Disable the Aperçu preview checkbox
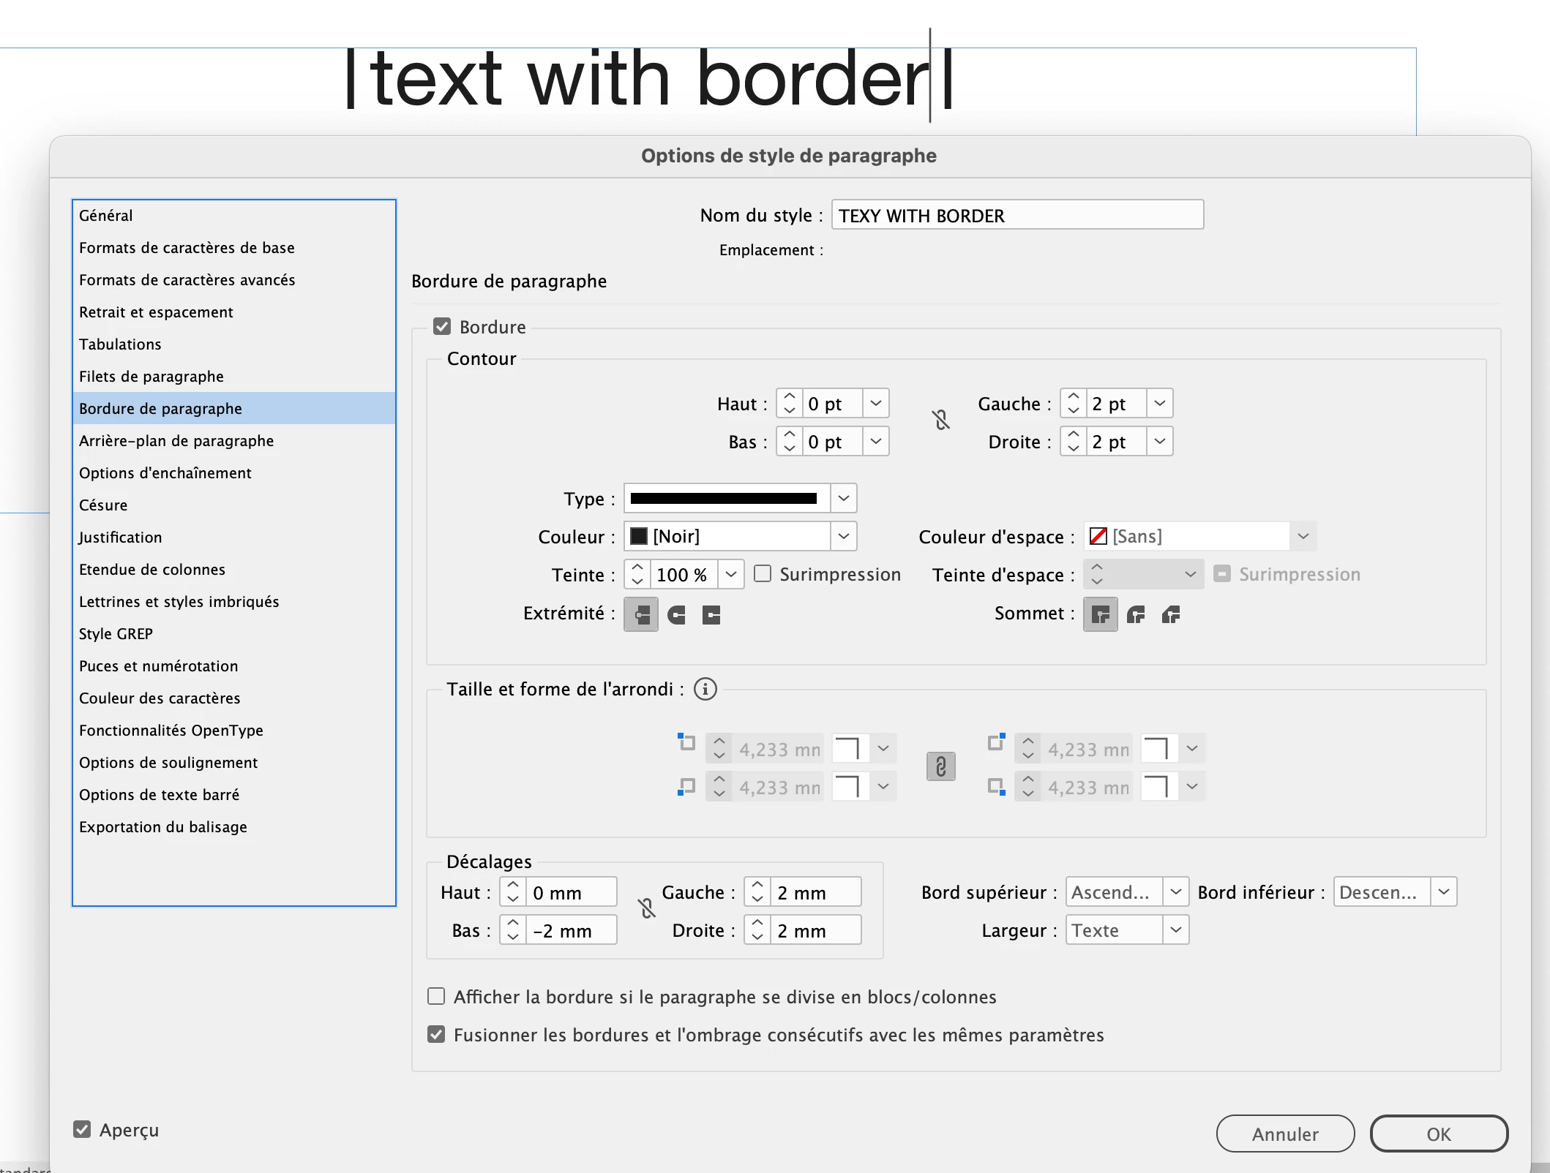Screen dimensions: 1550x1173 coord(82,1129)
